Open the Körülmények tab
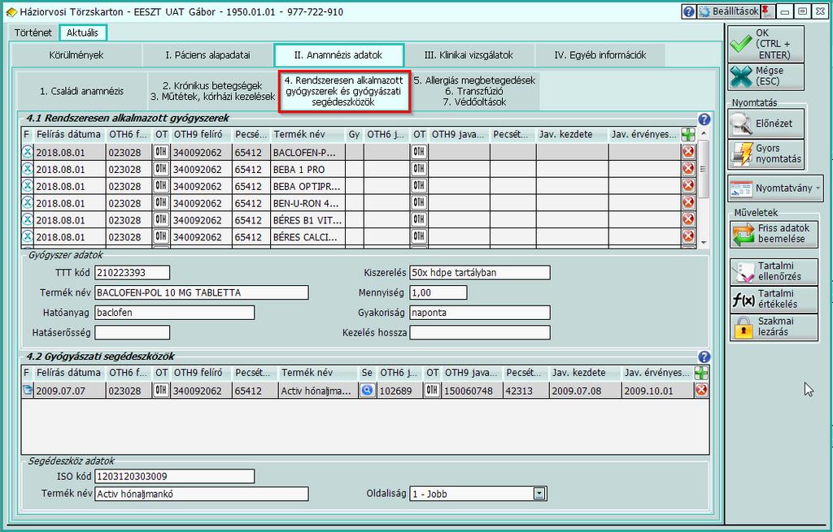833x532 pixels. tap(76, 55)
